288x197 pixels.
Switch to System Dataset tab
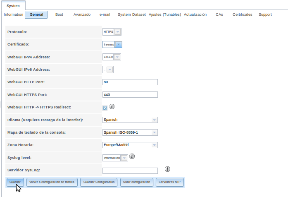coord(132,14)
